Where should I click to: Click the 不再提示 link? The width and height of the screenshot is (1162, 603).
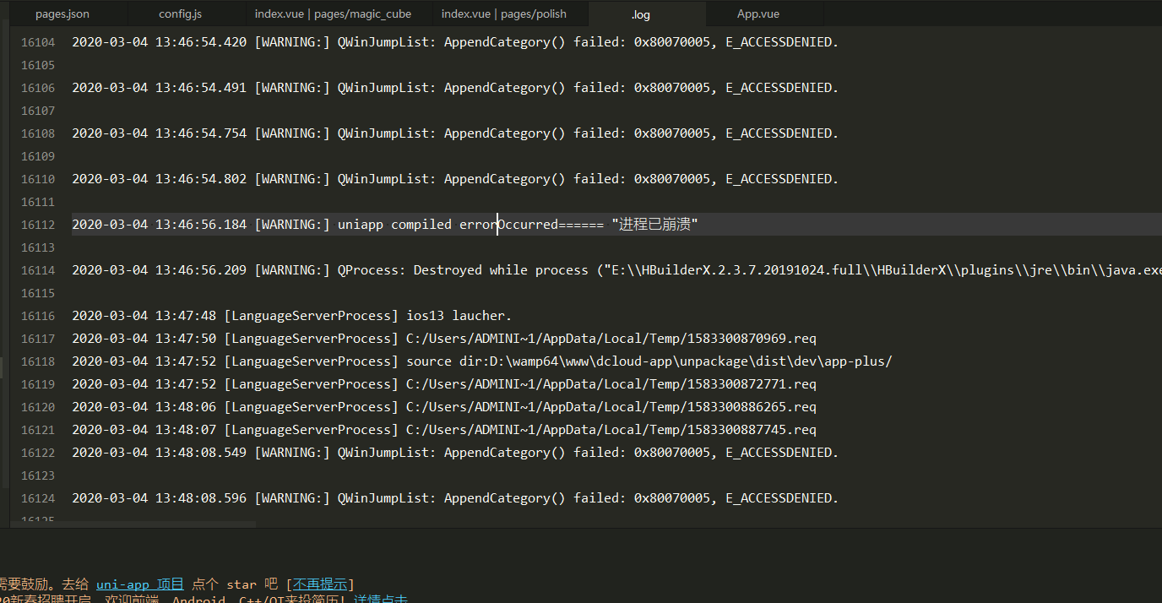point(319,584)
